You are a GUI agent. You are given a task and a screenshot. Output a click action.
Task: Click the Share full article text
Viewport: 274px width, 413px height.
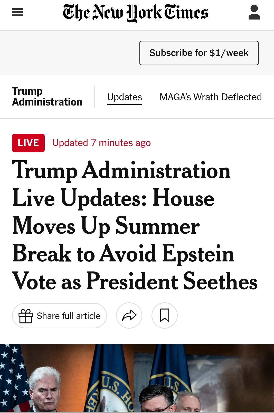click(69, 316)
